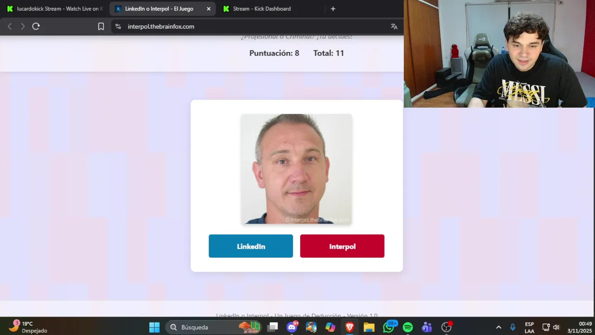Switch to the lucardokick Stream tab

point(55,9)
